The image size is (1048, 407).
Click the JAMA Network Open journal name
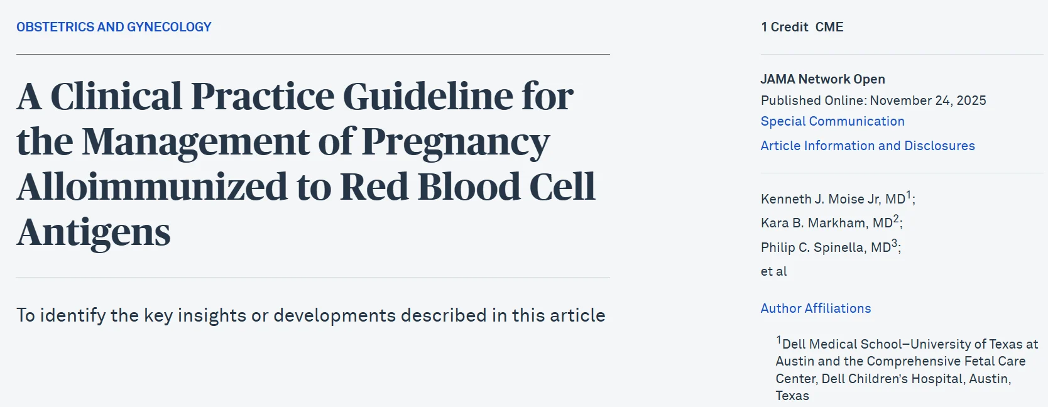(822, 79)
